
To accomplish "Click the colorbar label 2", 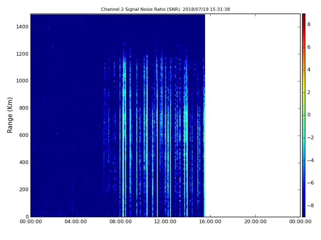I will tap(309, 92).
